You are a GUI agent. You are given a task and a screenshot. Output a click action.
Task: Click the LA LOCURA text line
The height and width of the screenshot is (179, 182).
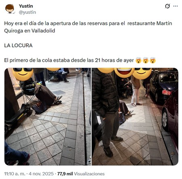pos(18,46)
